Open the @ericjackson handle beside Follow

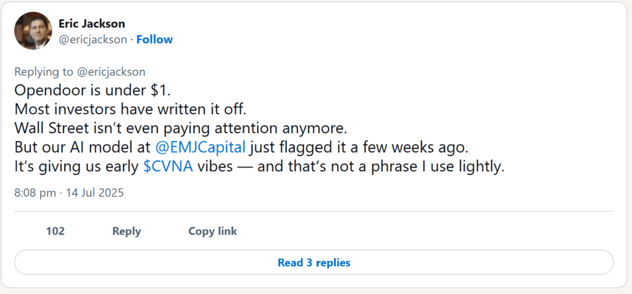93,39
